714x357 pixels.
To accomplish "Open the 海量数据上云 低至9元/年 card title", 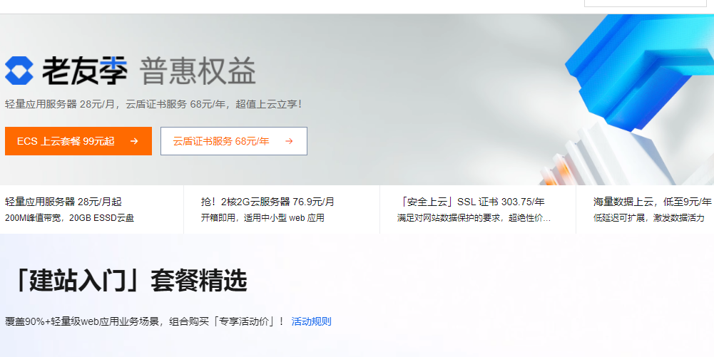I will tap(652, 202).
